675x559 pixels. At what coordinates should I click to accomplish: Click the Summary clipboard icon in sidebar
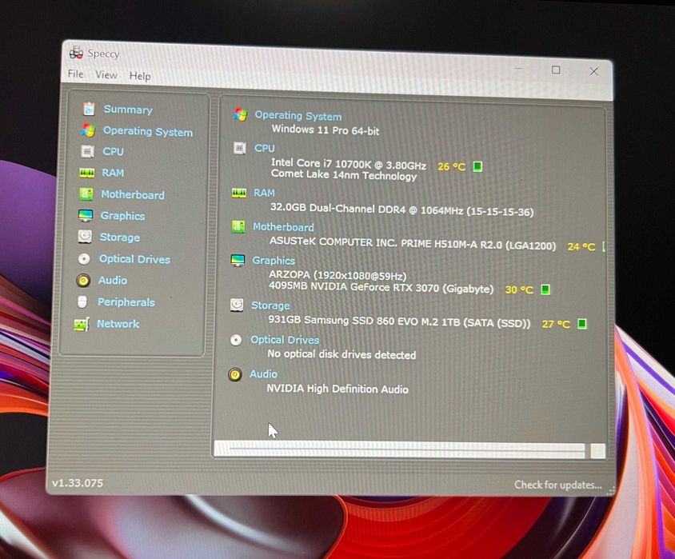coord(89,109)
